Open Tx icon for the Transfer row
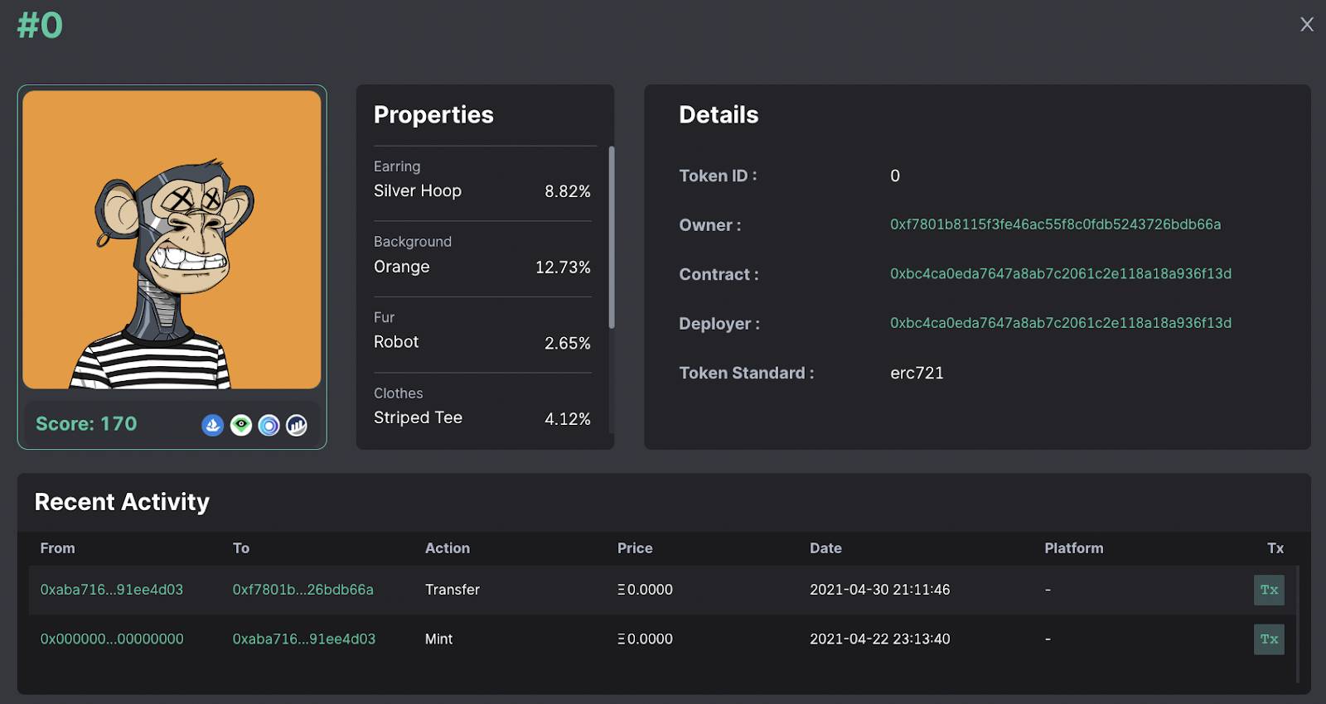Viewport: 1326px width, 704px height. [x=1269, y=590]
